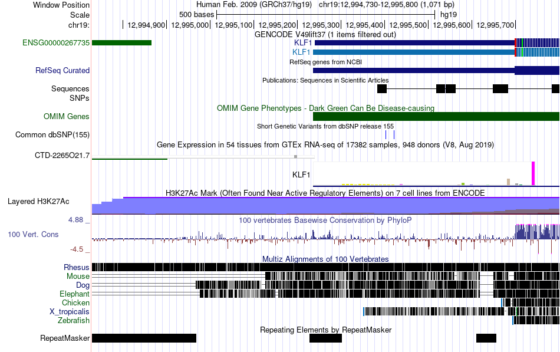Click the GTEx Gene Expression track title
Image resolution: width=560 pixels, height=352 pixels.
(325, 144)
